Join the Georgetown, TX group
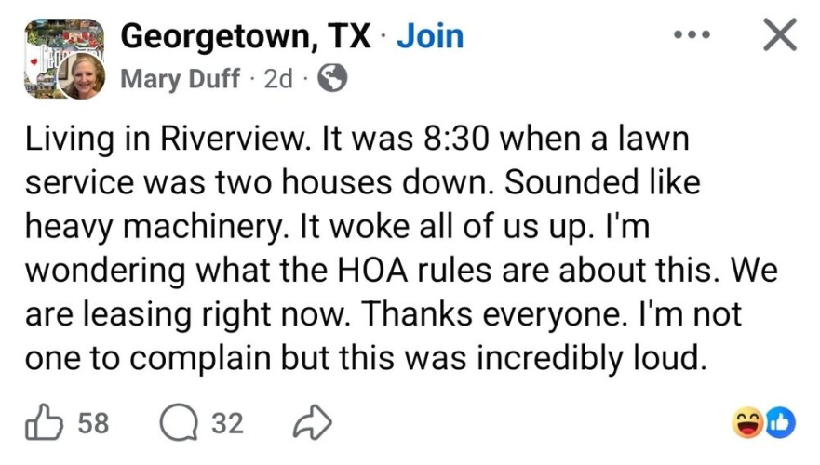The image size is (820, 465). pyautogui.click(x=429, y=36)
